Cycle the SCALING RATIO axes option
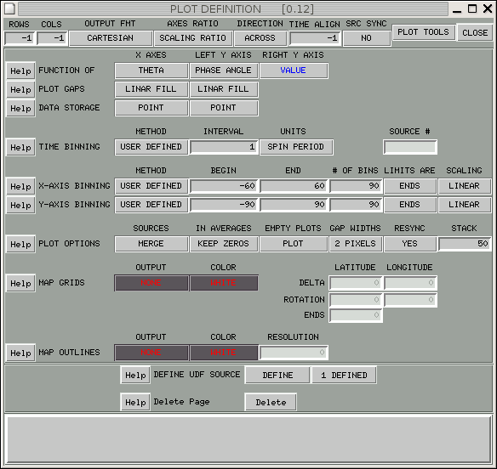The image size is (497, 469). (192, 38)
